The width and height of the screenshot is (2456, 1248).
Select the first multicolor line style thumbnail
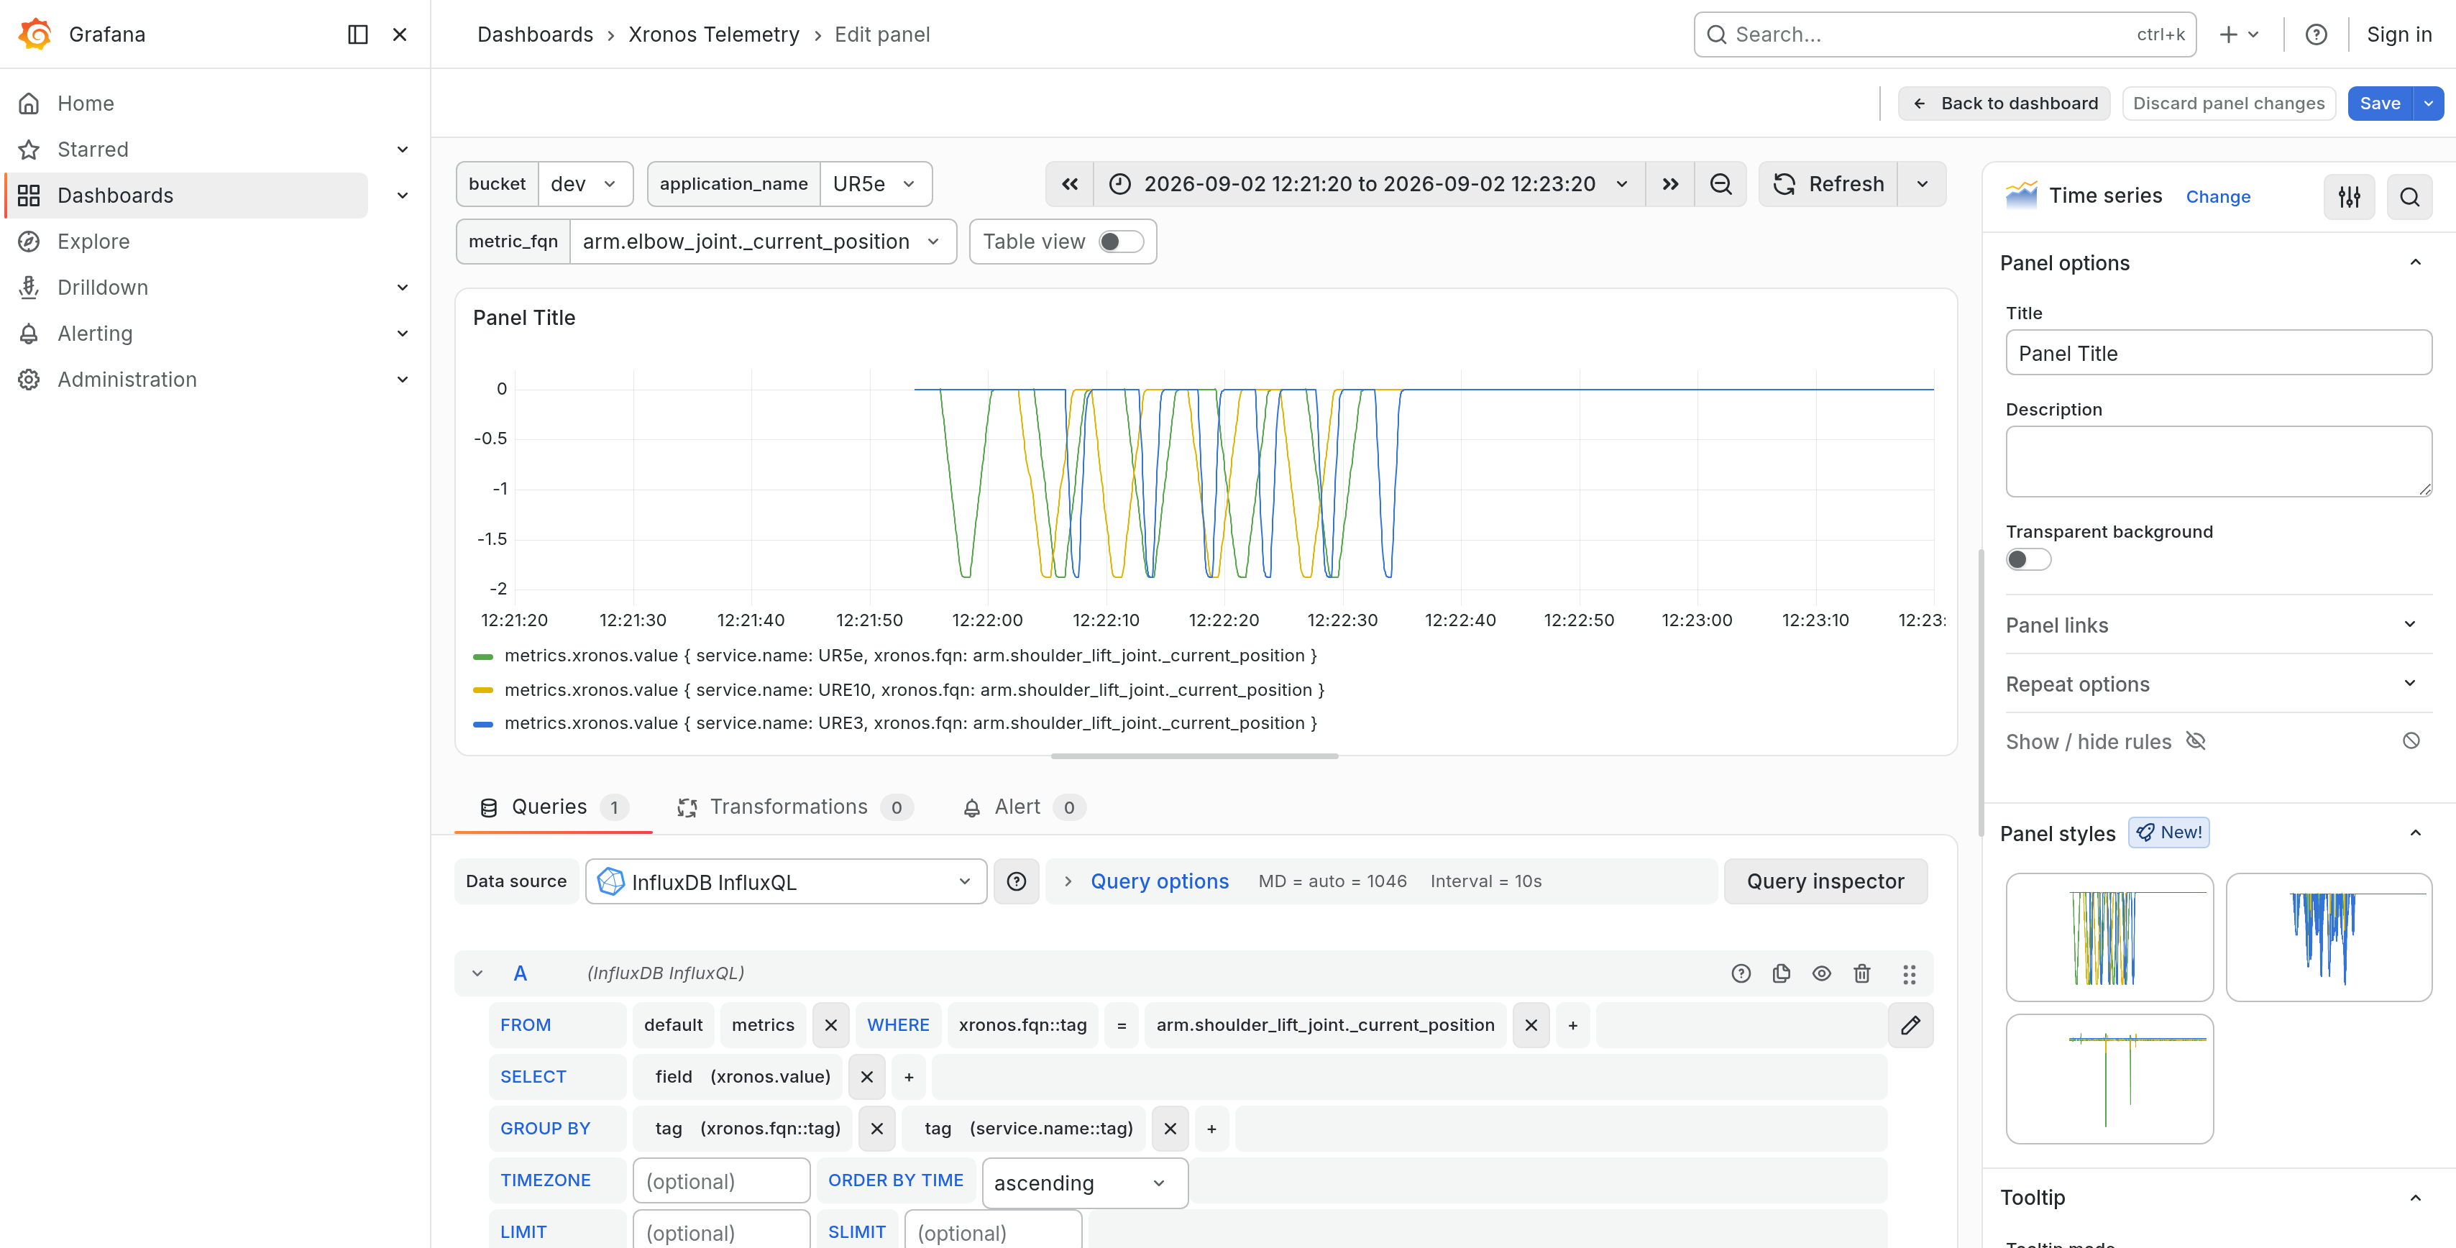click(2109, 936)
